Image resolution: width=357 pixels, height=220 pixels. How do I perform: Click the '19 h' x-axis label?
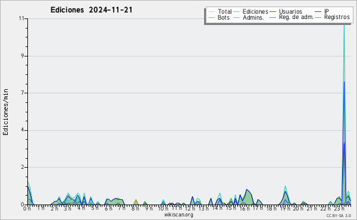coord(285,208)
